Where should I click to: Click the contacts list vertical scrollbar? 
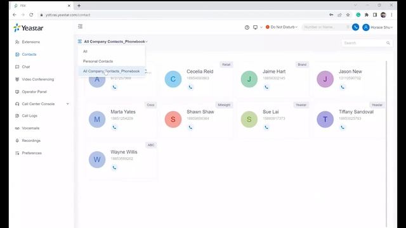[386, 144]
